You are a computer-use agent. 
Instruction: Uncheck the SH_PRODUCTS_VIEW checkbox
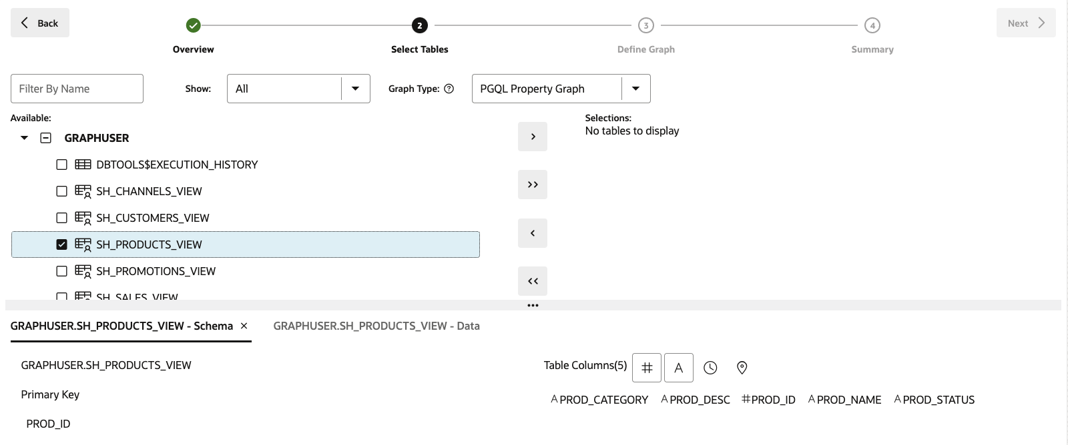pyautogui.click(x=62, y=244)
